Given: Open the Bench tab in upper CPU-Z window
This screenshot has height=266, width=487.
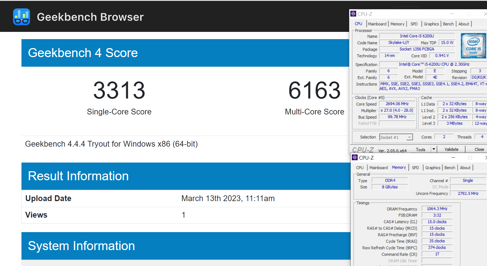Looking at the screenshot, I should point(448,24).
